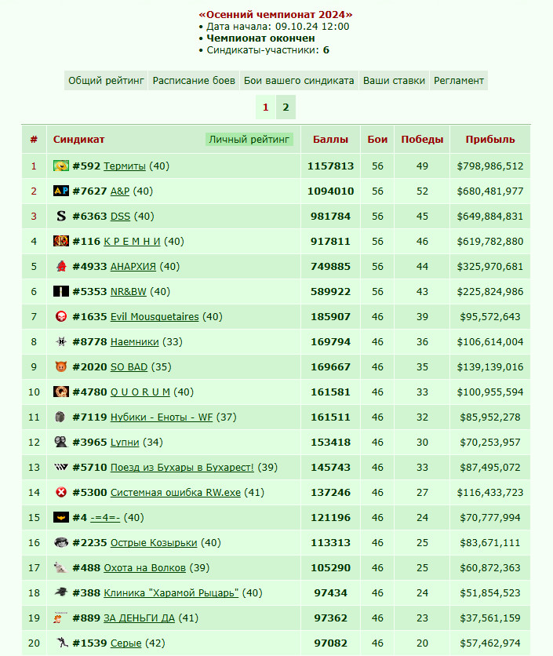This screenshot has height=656, width=553.
Task: Open the Регламент tab
Action: pyautogui.click(x=459, y=81)
